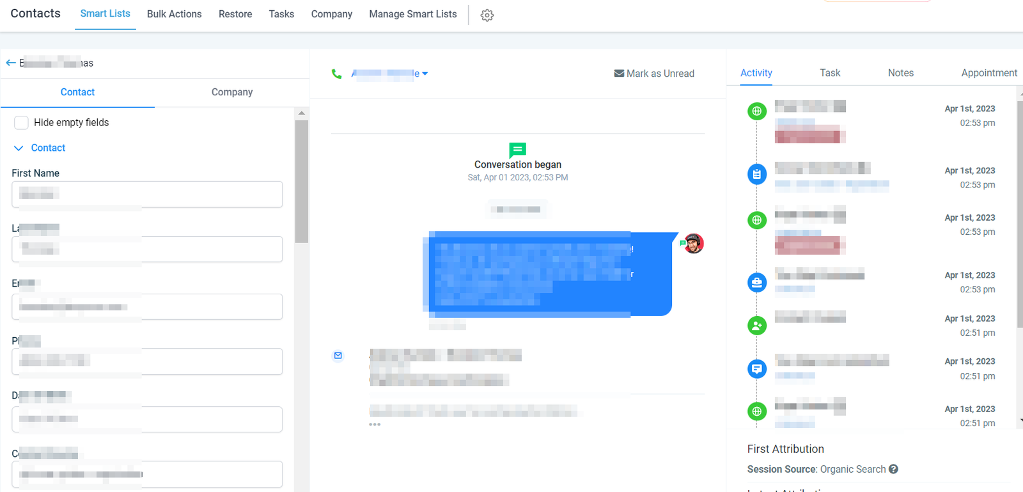Click the blue clipboard activity icon
The height and width of the screenshot is (492, 1023).
tap(757, 174)
